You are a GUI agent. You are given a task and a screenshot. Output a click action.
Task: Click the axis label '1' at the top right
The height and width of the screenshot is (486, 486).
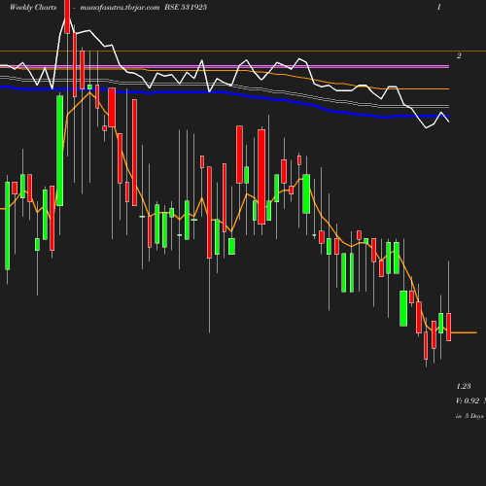pyautogui.click(x=439, y=7)
